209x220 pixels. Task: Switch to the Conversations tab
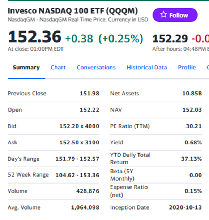pyautogui.click(x=96, y=68)
